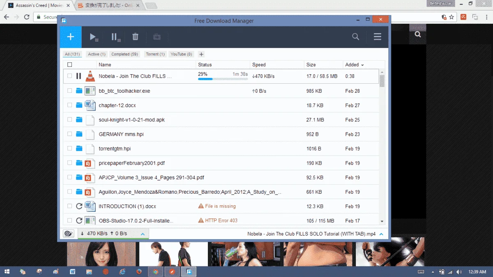This screenshot has width=493, height=277.
Task: Click the VLC cone icon for Nobela
Action: click(90, 76)
